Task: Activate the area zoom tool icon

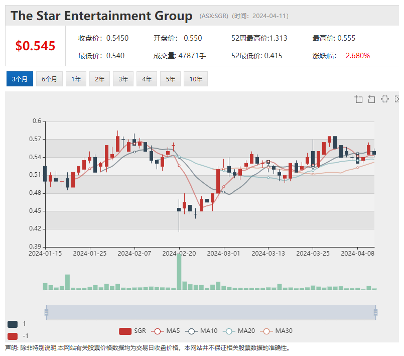Action: tap(358, 99)
